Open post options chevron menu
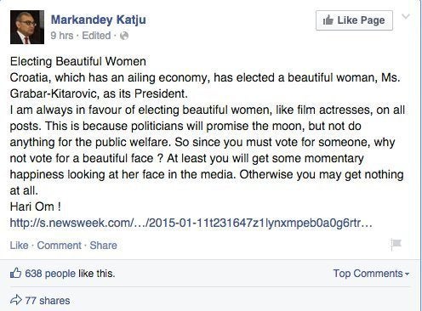 click(406, 16)
